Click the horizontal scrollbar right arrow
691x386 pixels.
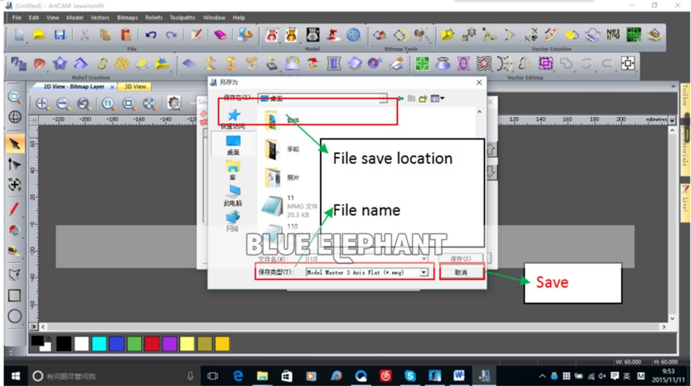[663, 327]
